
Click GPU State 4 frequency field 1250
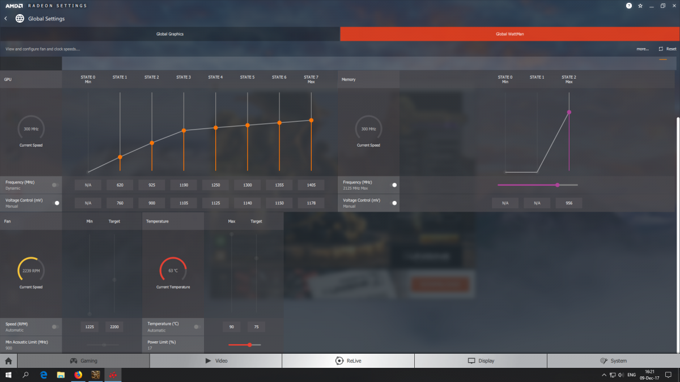click(x=215, y=185)
